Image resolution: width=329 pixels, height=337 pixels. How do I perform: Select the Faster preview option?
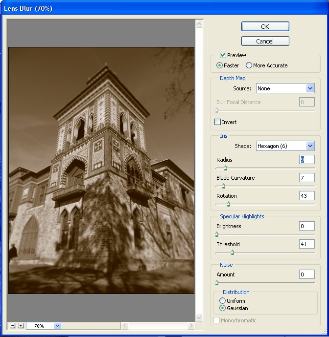point(219,65)
